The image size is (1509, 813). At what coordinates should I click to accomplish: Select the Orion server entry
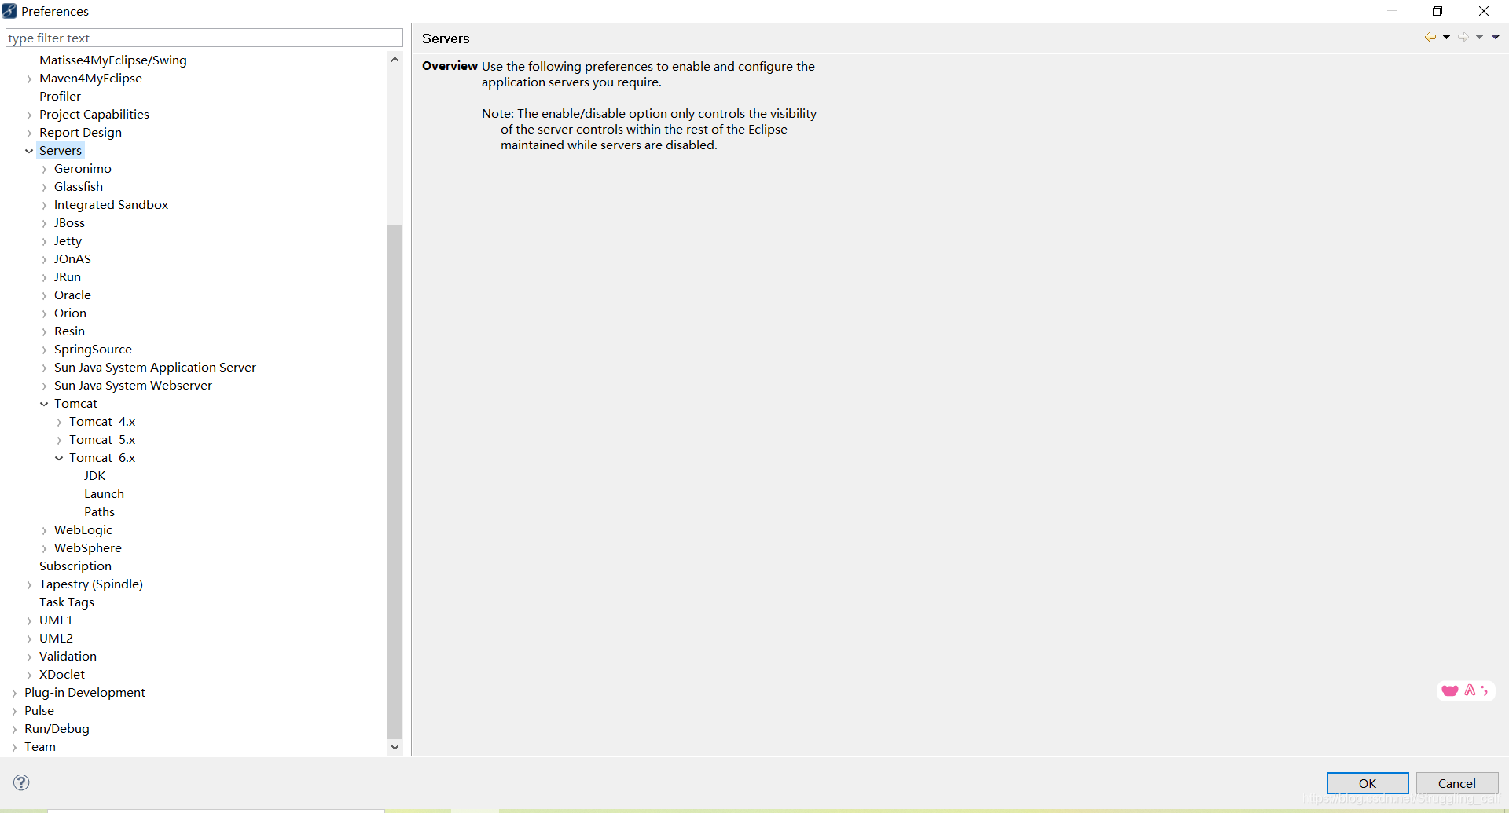pyautogui.click(x=70, y=313)
